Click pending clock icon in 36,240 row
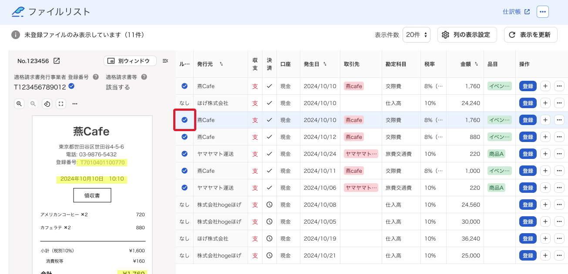The width and height of the screenshot is (568, 274). 269,238
